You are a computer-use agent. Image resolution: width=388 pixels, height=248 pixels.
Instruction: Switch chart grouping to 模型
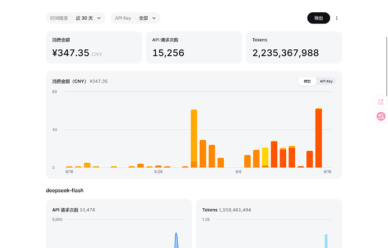(307, 81)
